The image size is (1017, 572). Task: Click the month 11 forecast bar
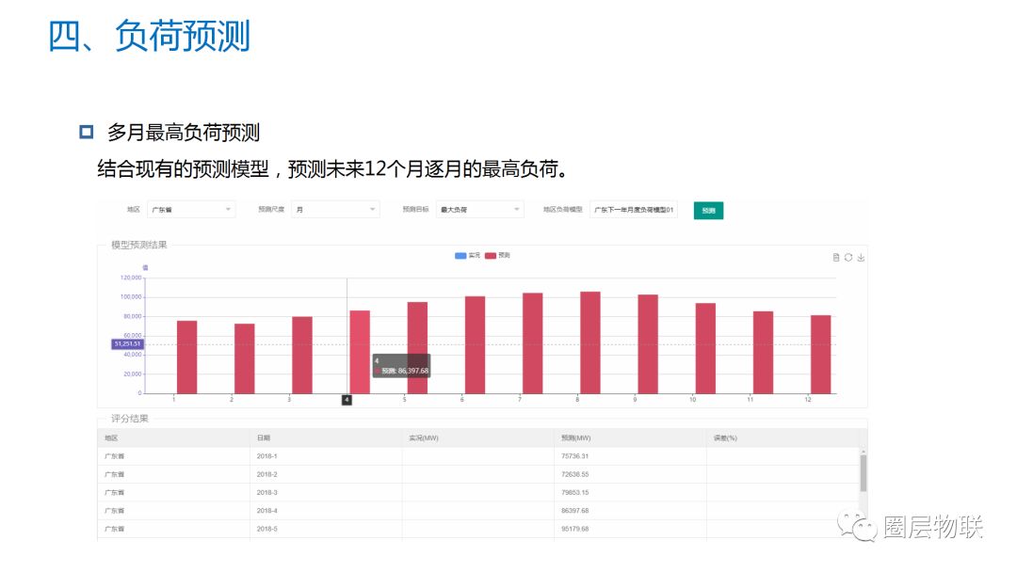click(x=764, y=353)
